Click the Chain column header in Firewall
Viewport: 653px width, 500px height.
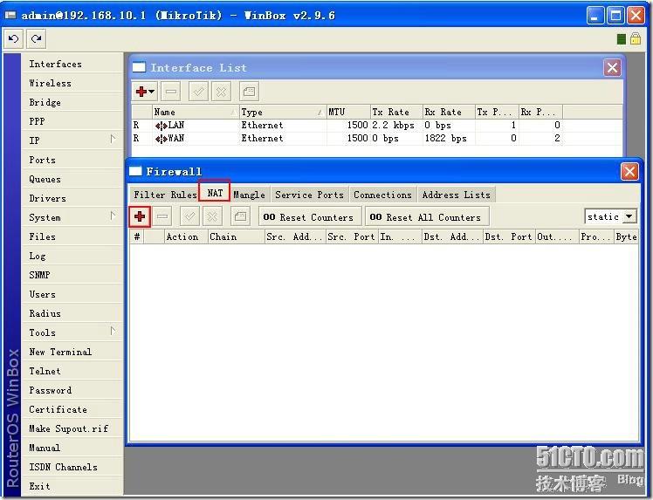click(x=236, y=236)
